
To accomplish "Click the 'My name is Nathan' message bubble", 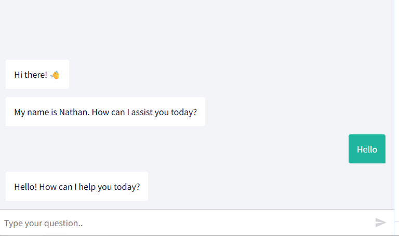I will [105, 112].
